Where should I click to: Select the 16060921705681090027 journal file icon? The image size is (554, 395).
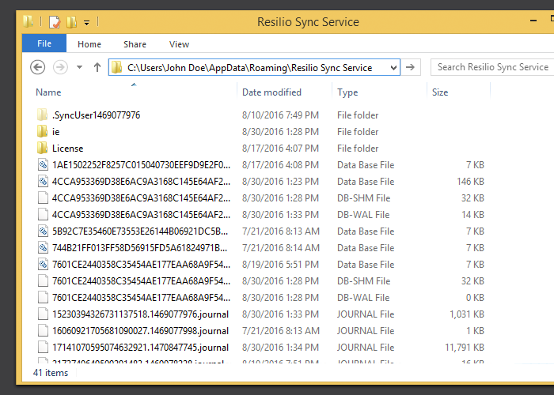[43, 330]
